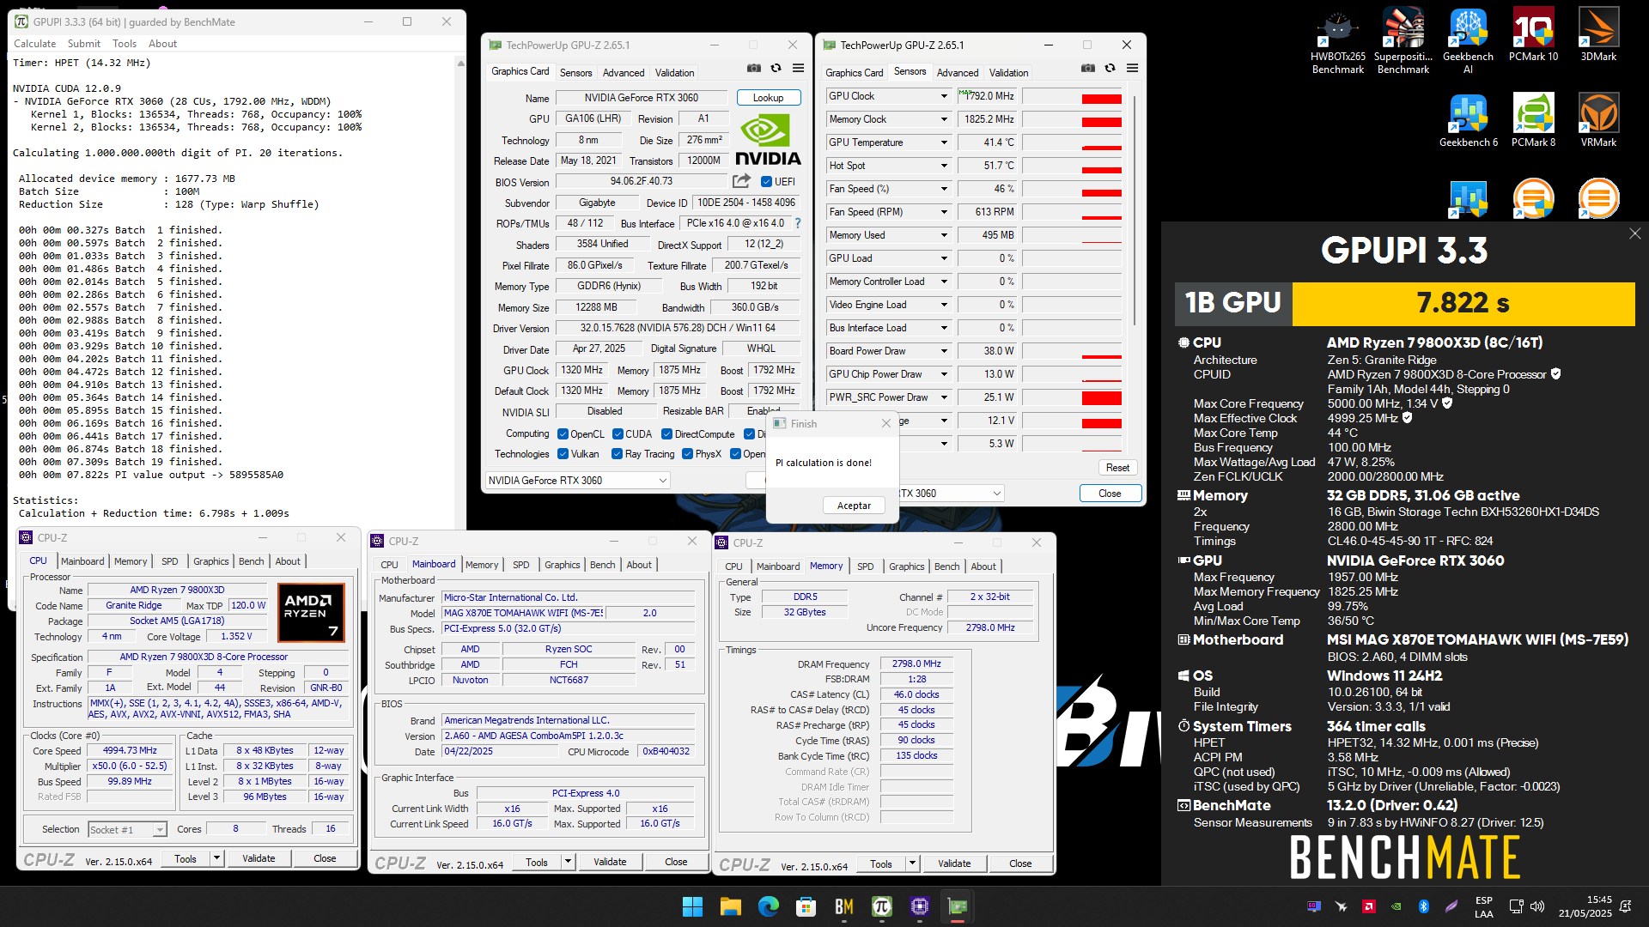Screen dimensions: 1649x927
Task: Open the Superposition Benchmark desktop shortcut
Action: point(1403,40)
